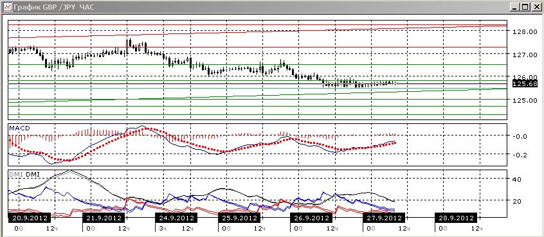Click the MACD -0.0 scale value
This screenshot has height=237, width=544.
tap(521, 136)
